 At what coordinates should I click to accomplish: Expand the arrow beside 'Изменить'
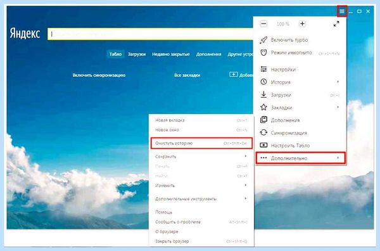point(246,185)
